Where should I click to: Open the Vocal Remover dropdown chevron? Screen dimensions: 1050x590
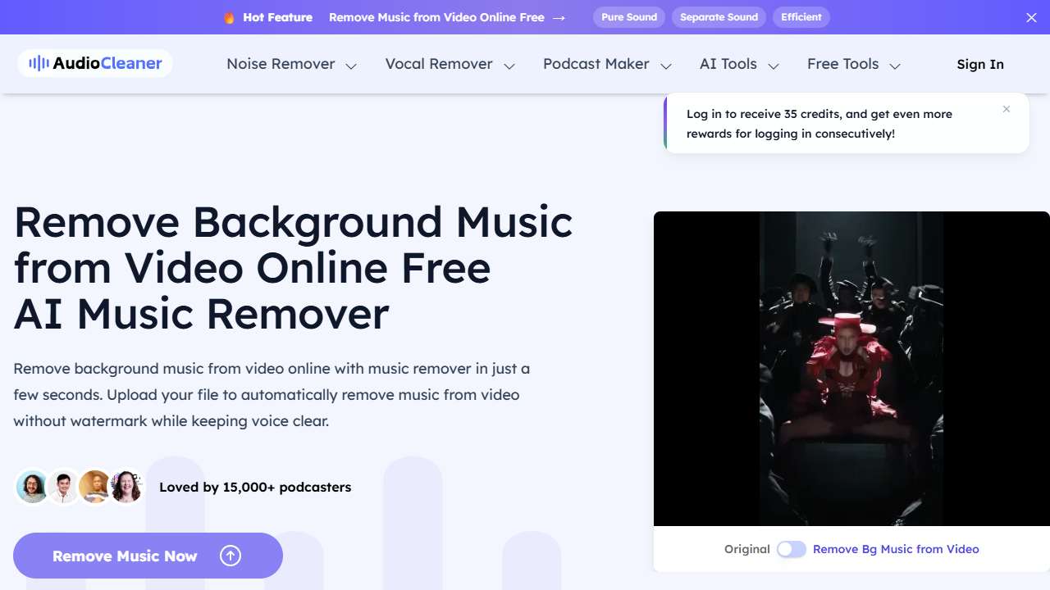pos(509,64)
